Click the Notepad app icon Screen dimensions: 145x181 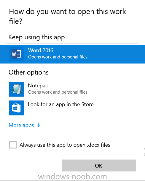pyautogui.click(x=16, y=89)
